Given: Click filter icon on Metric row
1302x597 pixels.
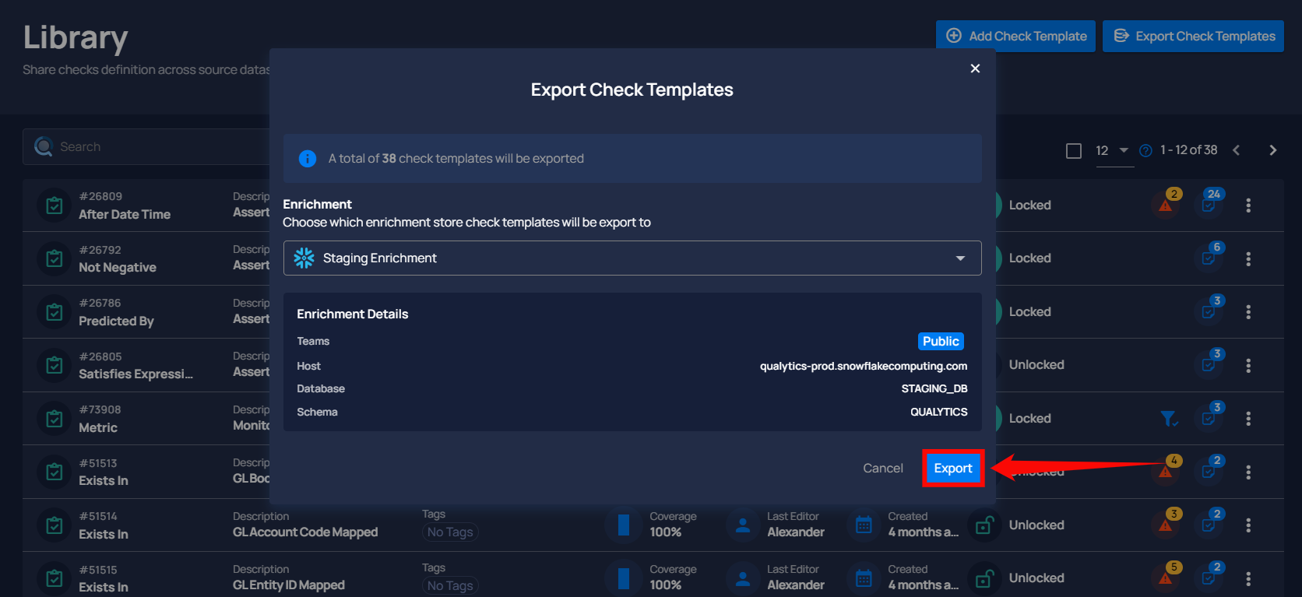Looking at the screenshot, I should pos(1169,419).
